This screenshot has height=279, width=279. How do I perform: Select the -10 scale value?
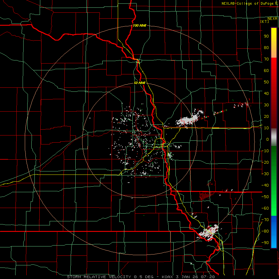coord(265,151)
